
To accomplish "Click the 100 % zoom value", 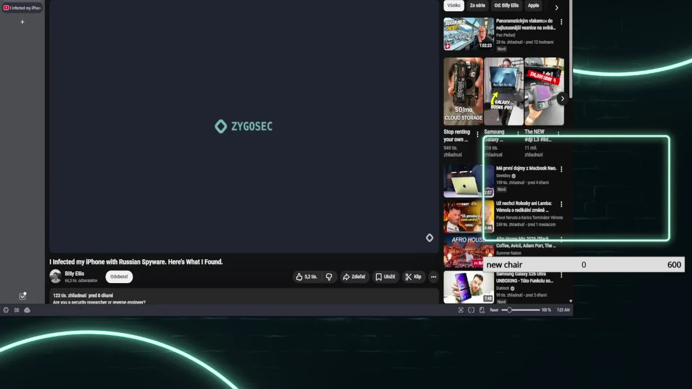I will [x=546, y=310].
